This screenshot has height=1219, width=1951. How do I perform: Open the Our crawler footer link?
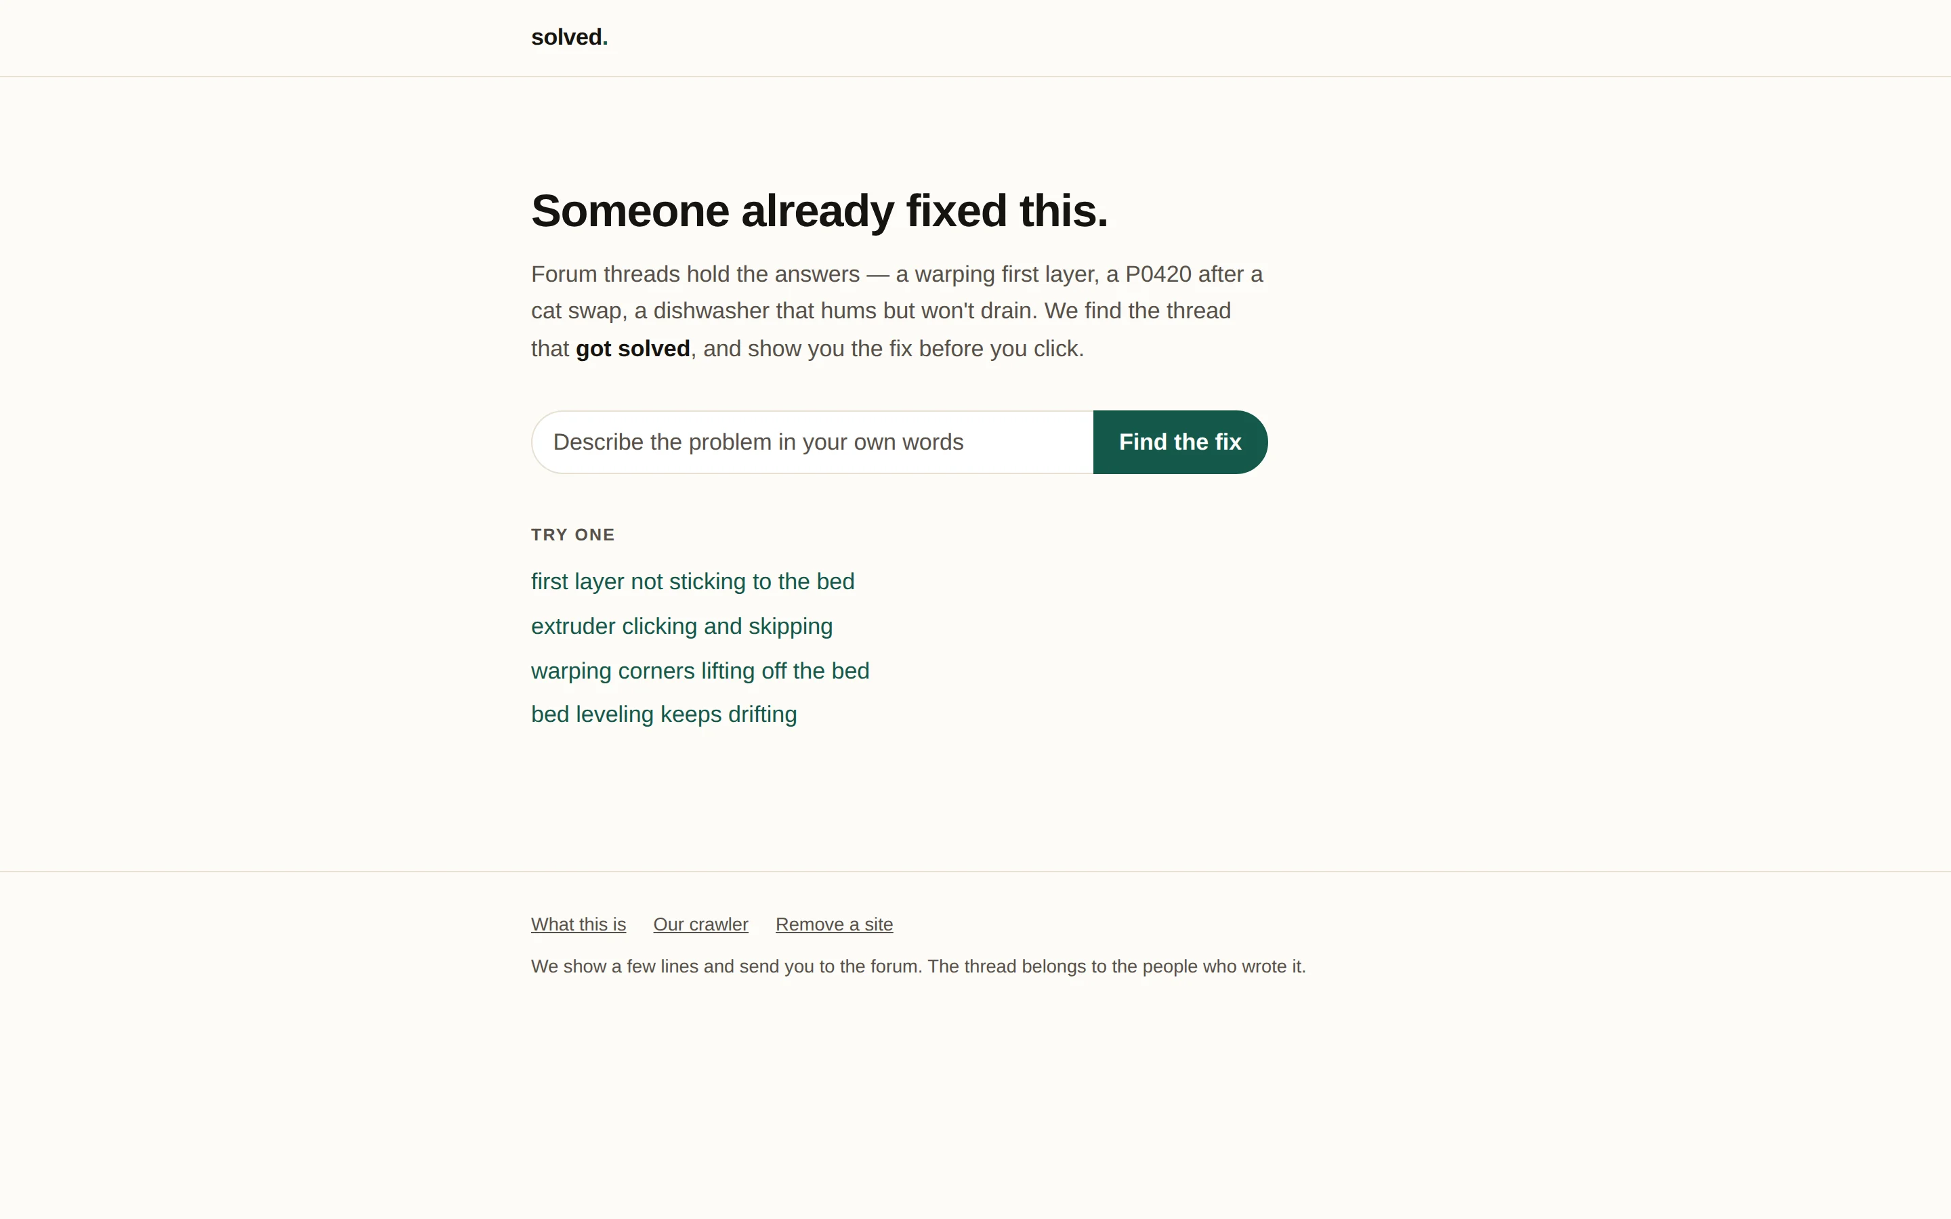click(x=700, y=924)
